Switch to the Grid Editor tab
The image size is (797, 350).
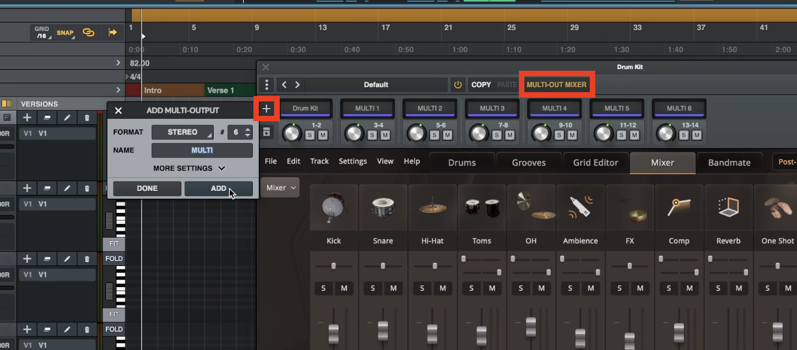point(595,162)
